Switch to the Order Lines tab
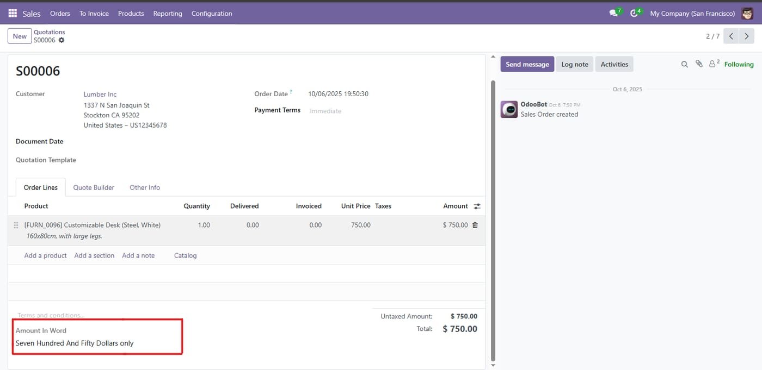Viewport: 762px width, 370px height. point(41,187)
